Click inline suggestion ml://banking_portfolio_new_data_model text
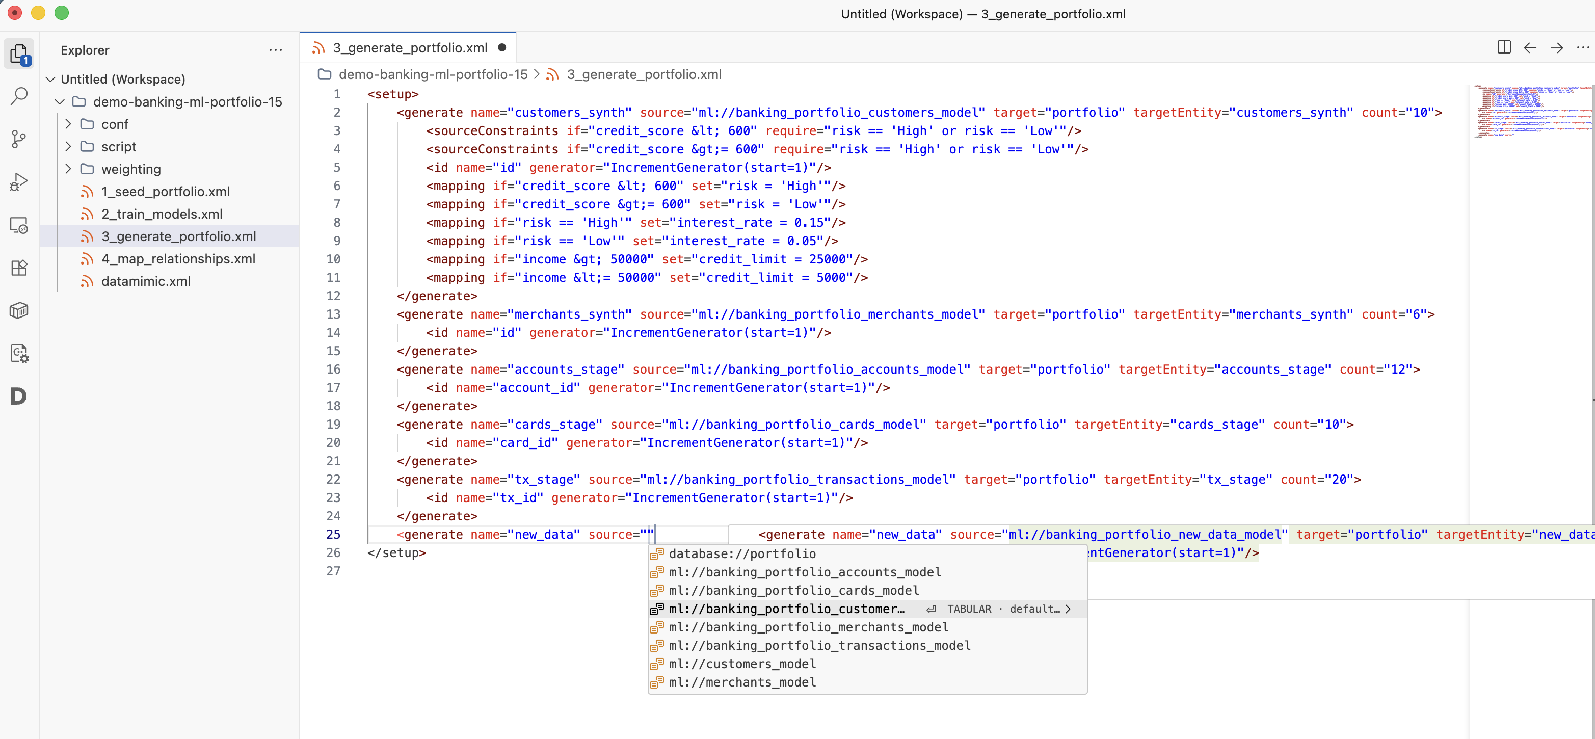1595x739 pixels. click(1144, 535)
